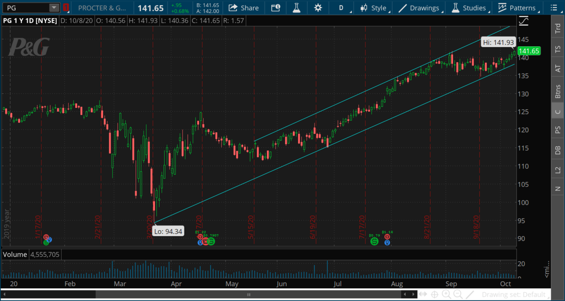Viewport: 565px width, 301px height.
Task: Click the green $0.7907 dividend icon
Action: coord(211,242)
